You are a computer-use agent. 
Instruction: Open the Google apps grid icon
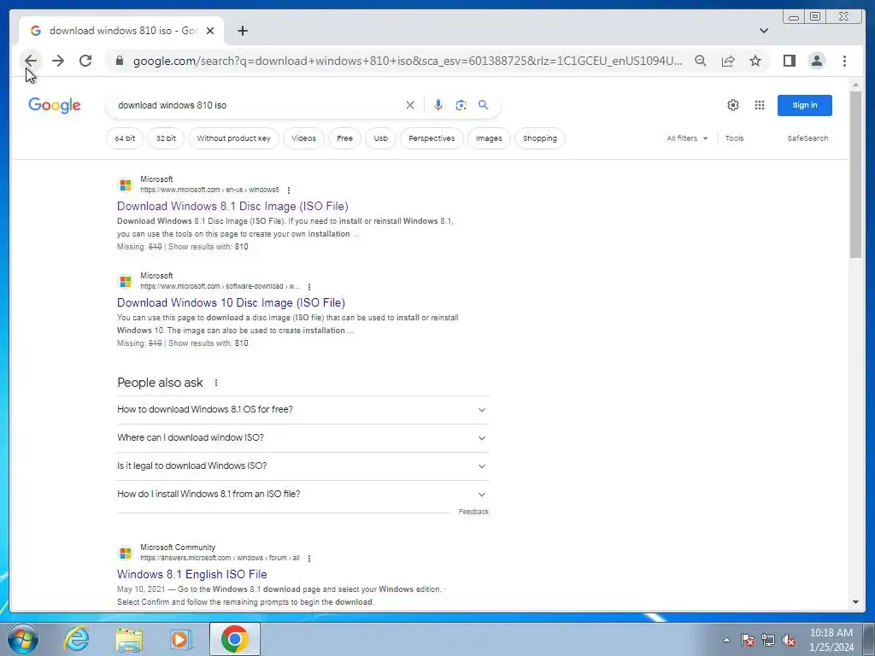pyautogui.click(x=760, y=105)
